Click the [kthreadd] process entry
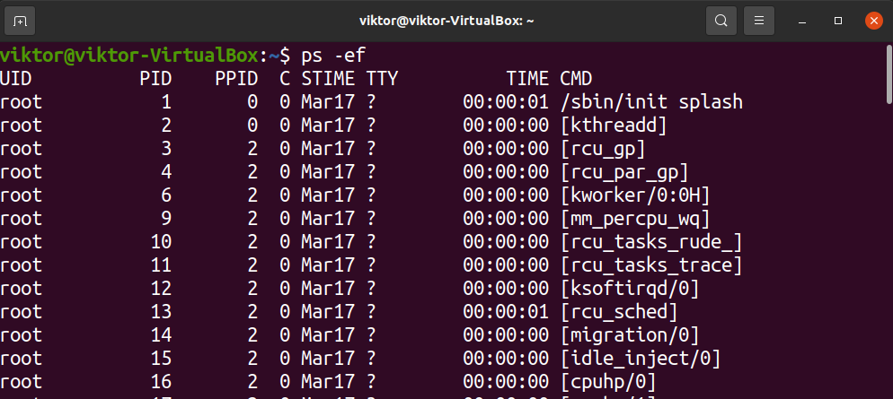893x399 pixels. (x=614, y=126)
